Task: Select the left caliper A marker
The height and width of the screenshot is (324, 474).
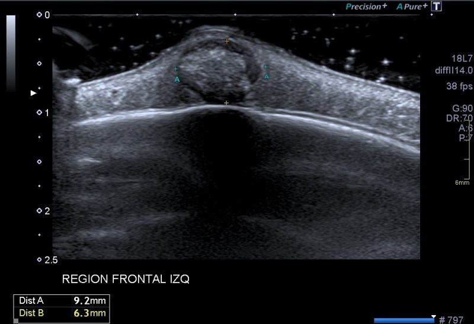Action: click(x=175, y=69)
